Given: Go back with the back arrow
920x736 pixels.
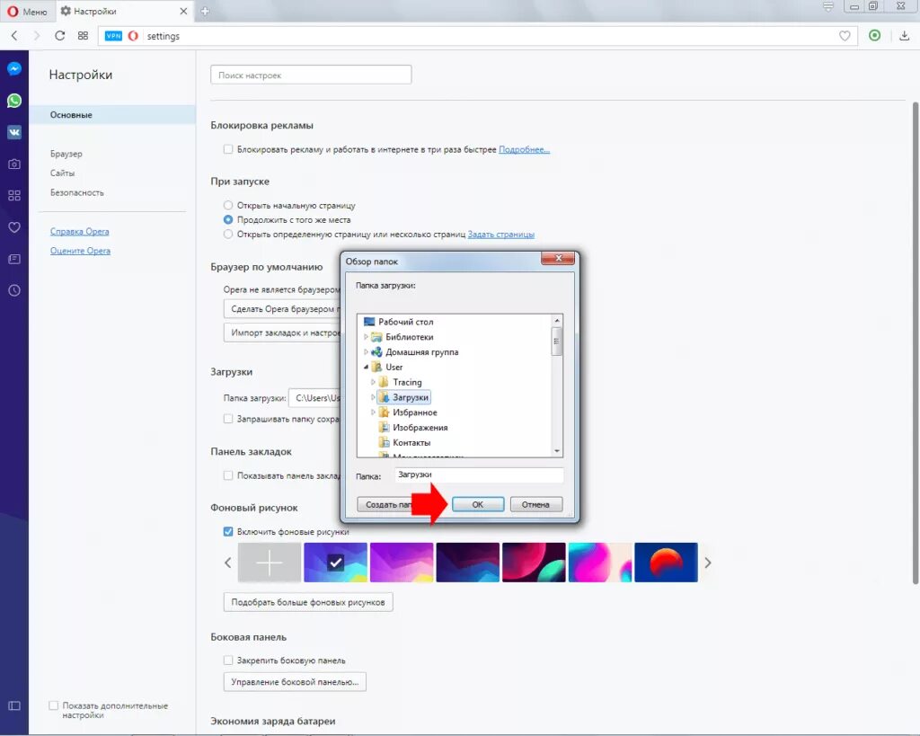Looking at the screenshot, I should 14,36.
